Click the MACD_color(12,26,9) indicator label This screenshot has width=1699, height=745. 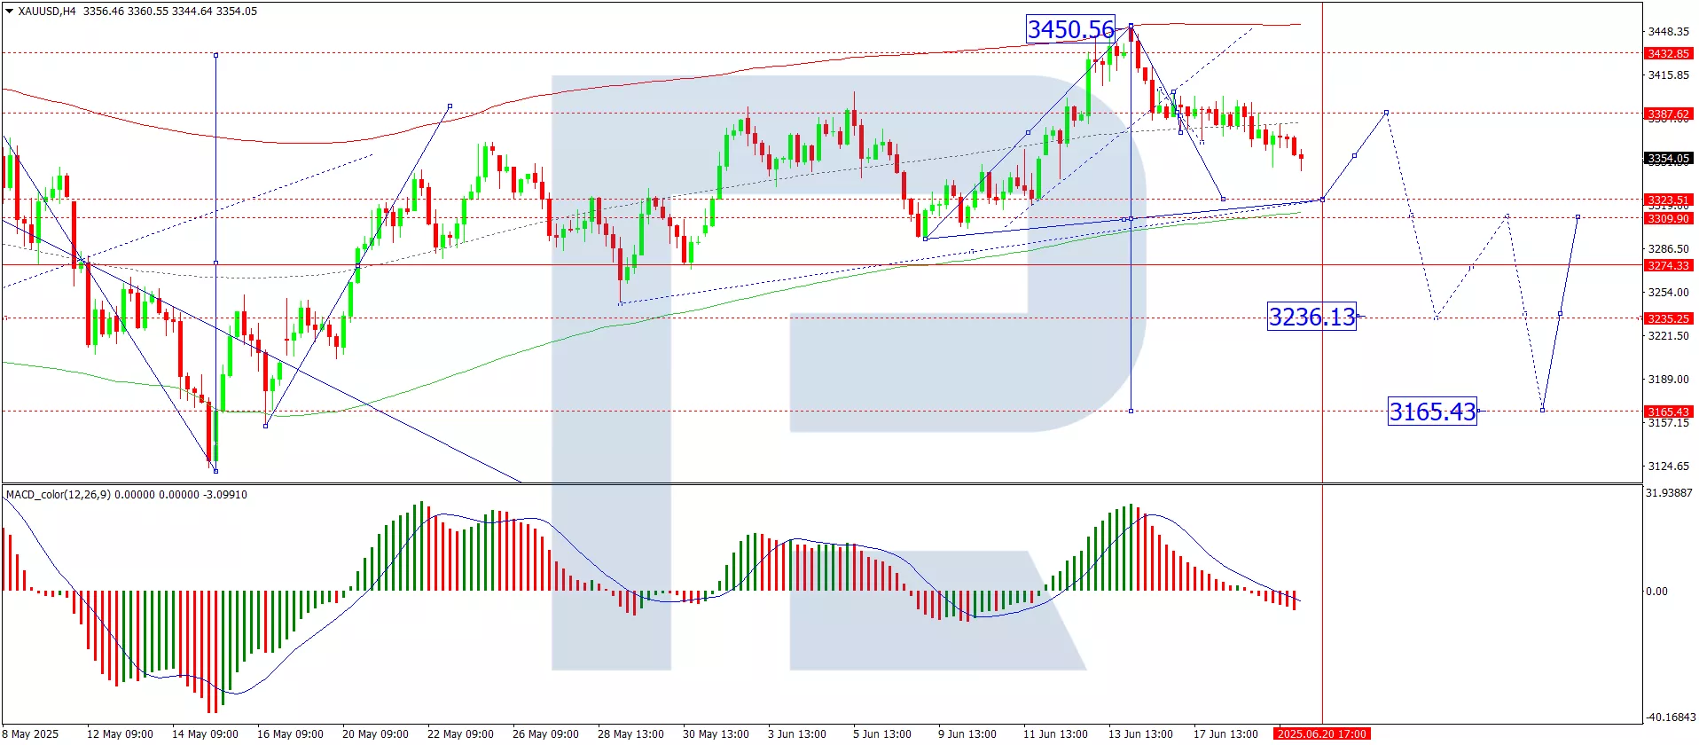click(x=59, y=495)
